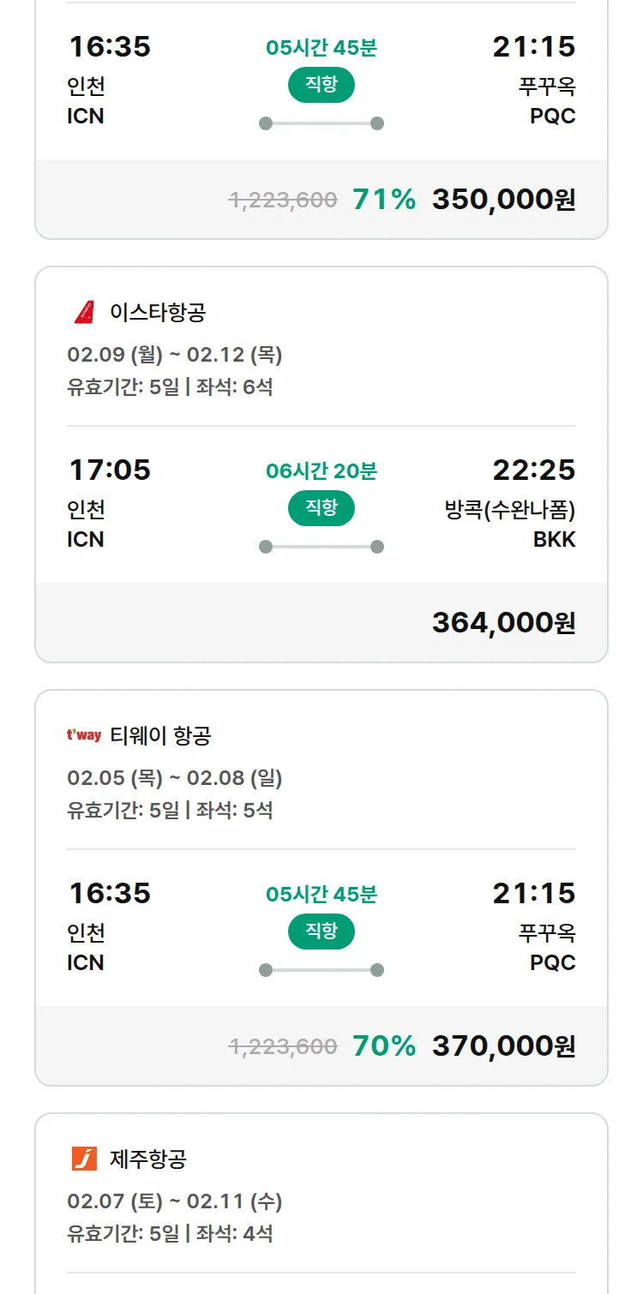Click the 방콕(수완나폼) destination label
643x1294 pixels.
tap(509, 510)
